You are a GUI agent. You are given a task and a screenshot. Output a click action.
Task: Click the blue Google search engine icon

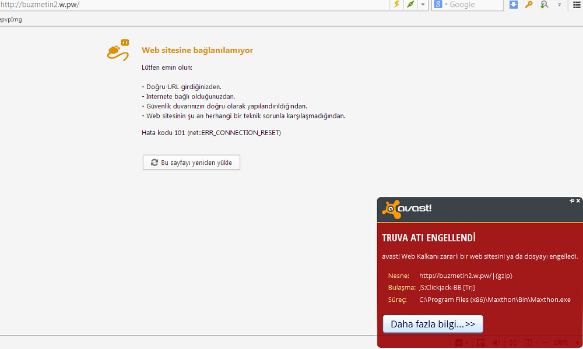pos(438,5)
